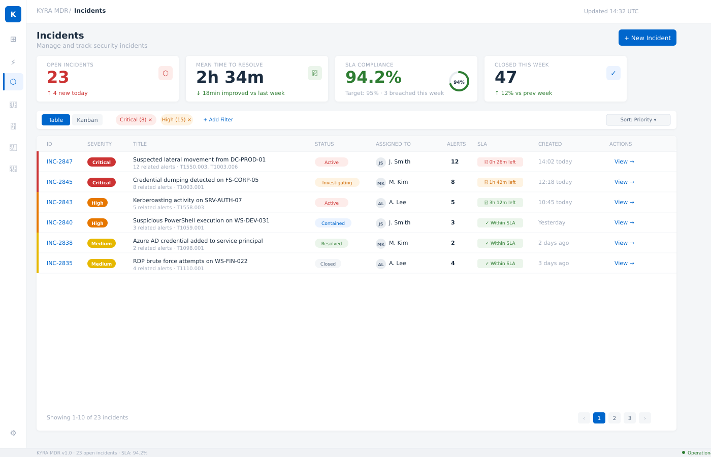Click the KYRA logo icon

[x=13, y=14]
